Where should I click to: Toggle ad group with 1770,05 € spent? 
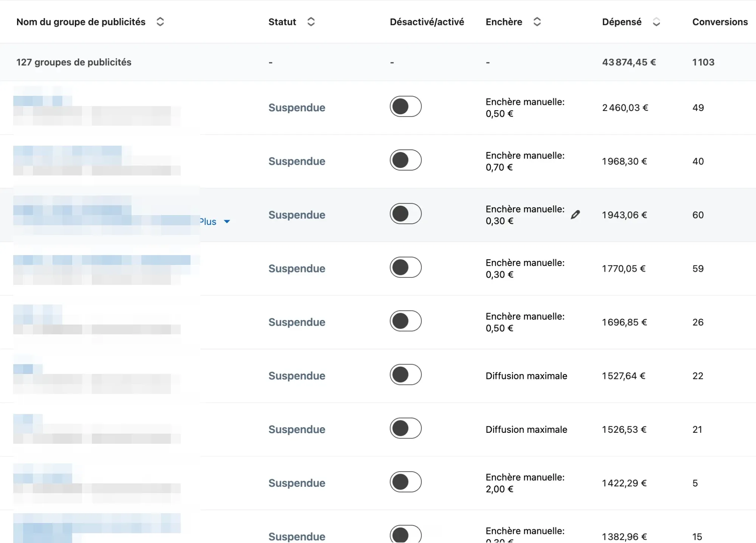click(x=406, y=267)
